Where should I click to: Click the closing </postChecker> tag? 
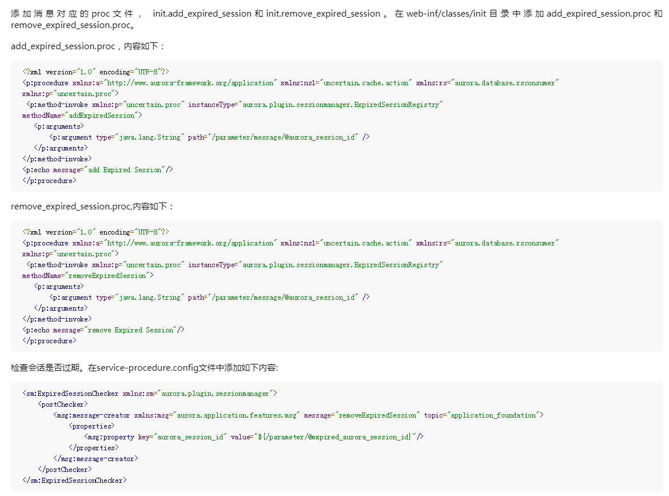65,470
